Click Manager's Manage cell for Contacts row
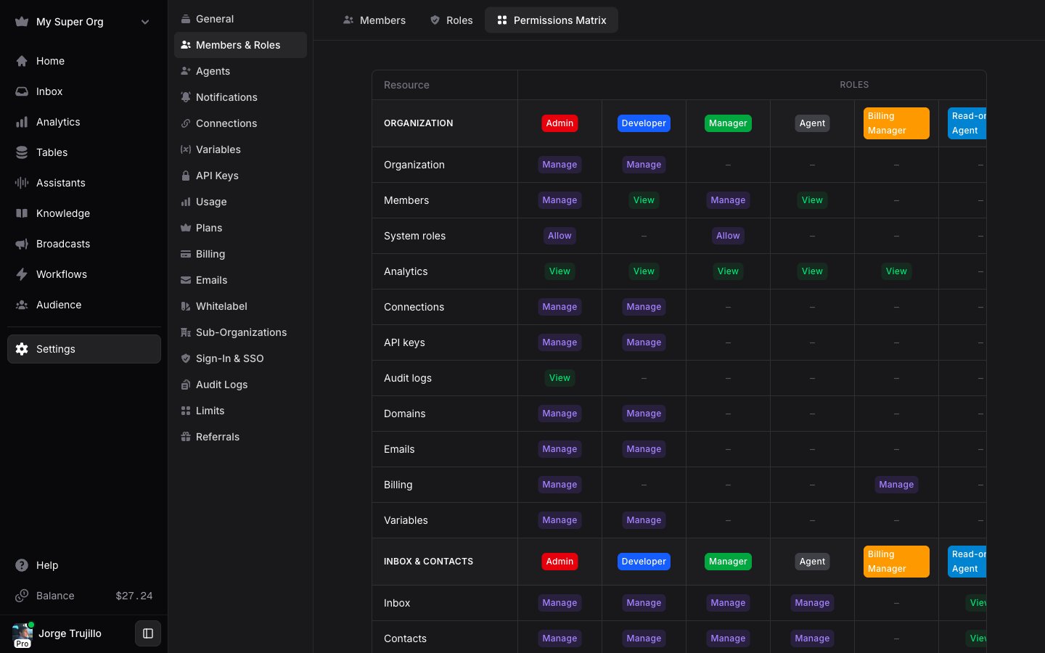This screenshot has height=653, width=1045. [x=728, y=638]
